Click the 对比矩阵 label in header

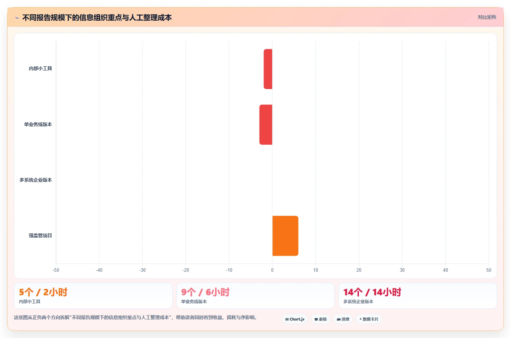(487, 17)
